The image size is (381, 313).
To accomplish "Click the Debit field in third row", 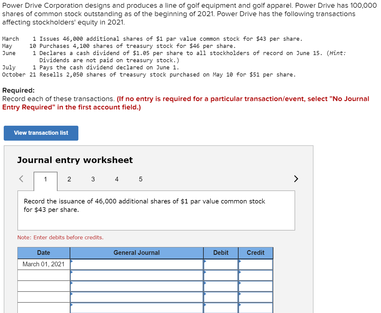I will click(221, 286).
